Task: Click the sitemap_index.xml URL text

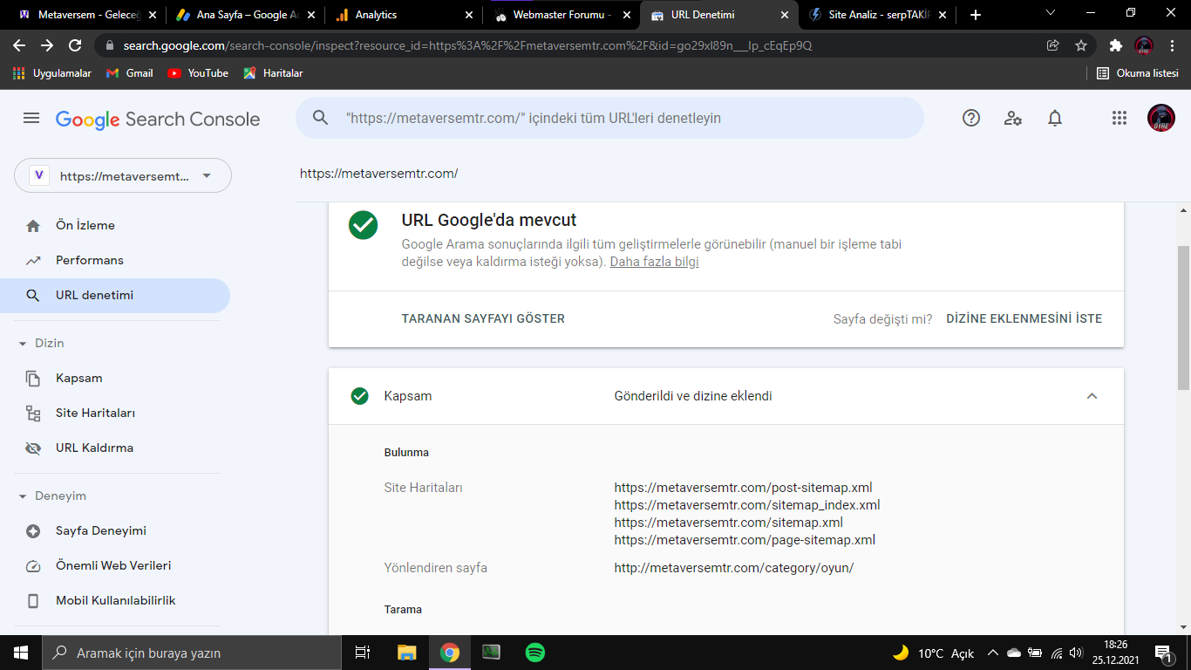Action: pyautogui.click(x=747, y=505)
